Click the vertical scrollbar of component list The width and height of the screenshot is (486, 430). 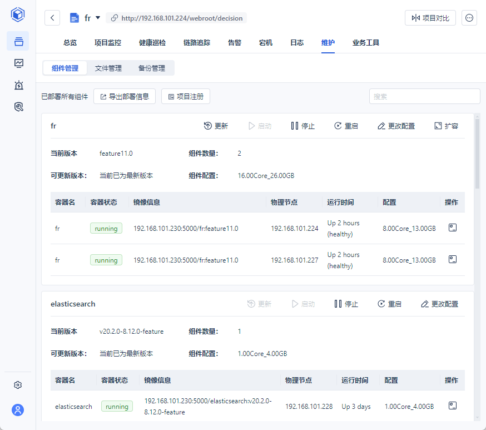coord(477,153)
